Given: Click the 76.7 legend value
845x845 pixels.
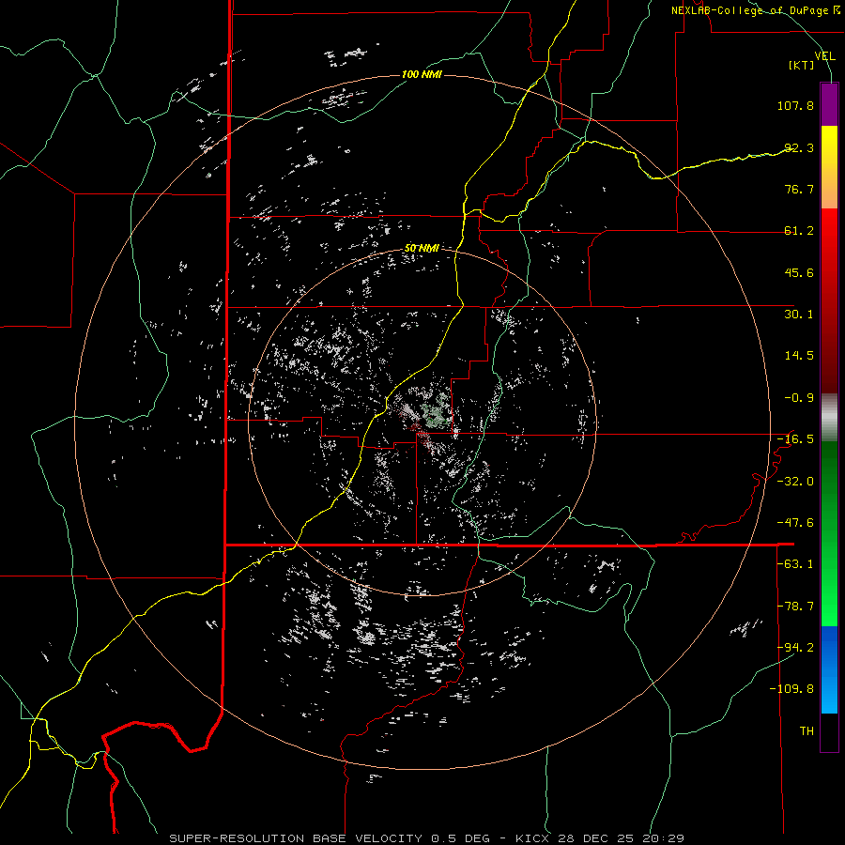Looking at the screenshot, I should (799, 189).
